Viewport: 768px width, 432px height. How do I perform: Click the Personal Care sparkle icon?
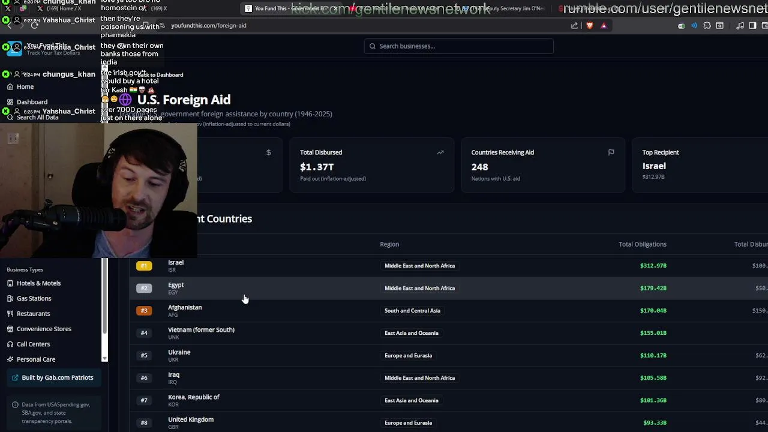click(10, 359)
